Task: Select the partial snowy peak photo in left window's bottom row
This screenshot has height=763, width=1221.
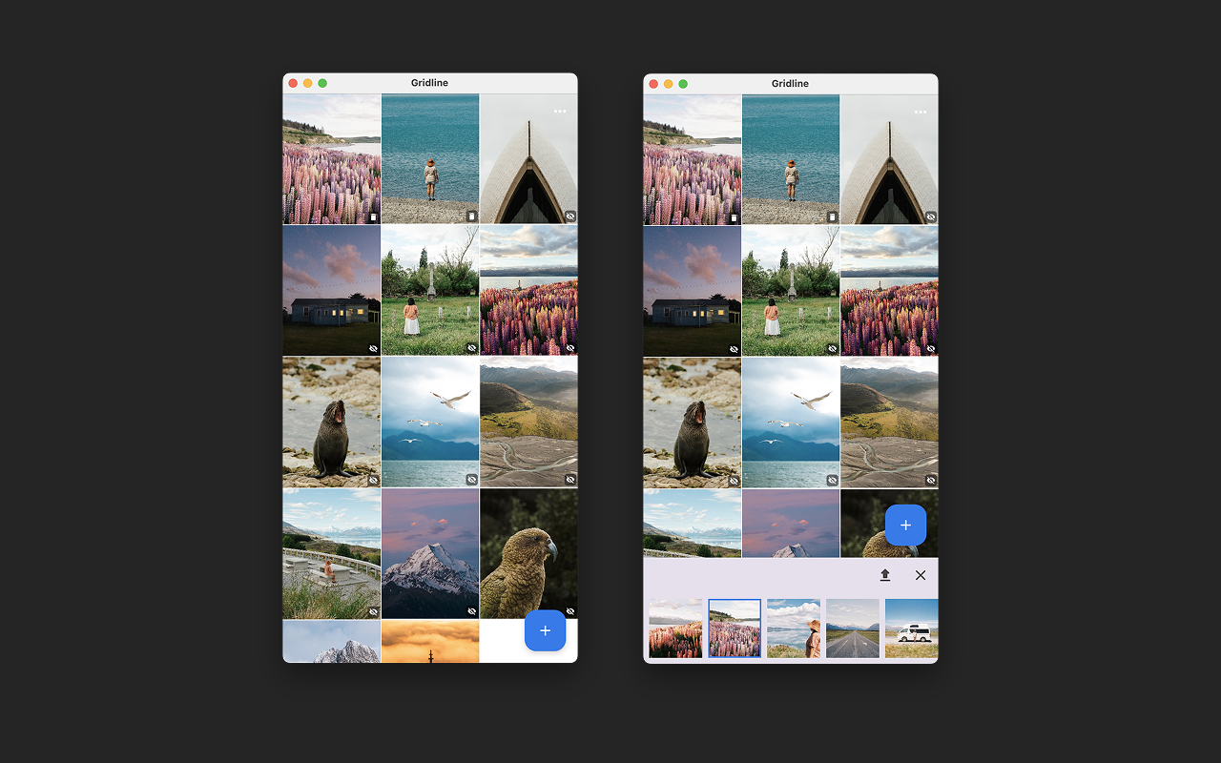Action: pyautogui.click(x=331, y=642)
